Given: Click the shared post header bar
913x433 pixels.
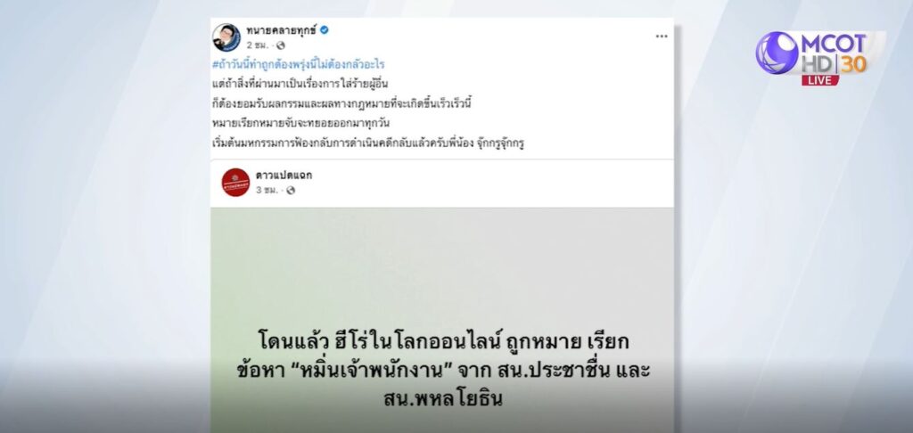Looking at the screenshot, I should [x=442, y=184].
